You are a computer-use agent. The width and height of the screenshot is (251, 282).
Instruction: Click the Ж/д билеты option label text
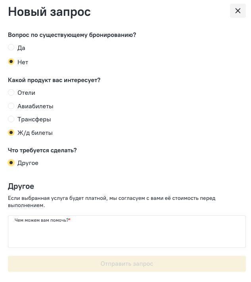click(35, 133)
